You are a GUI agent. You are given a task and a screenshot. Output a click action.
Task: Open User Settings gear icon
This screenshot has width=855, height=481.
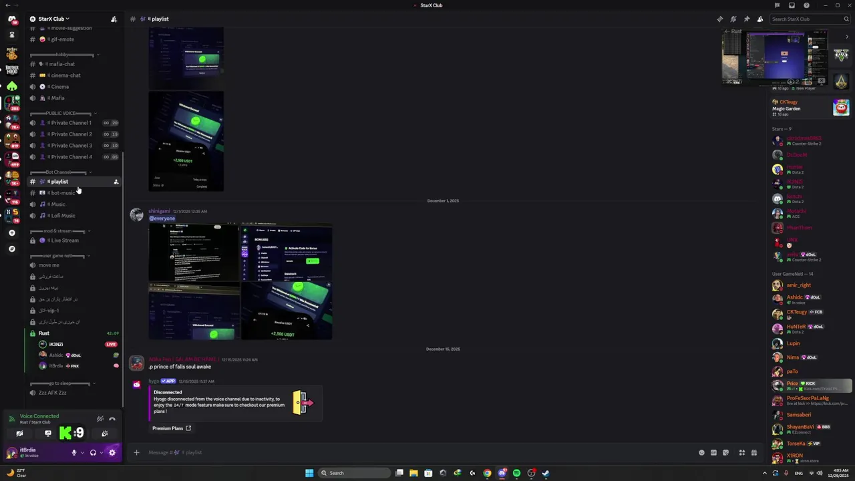pyautogui.click(x=112, y=452)
